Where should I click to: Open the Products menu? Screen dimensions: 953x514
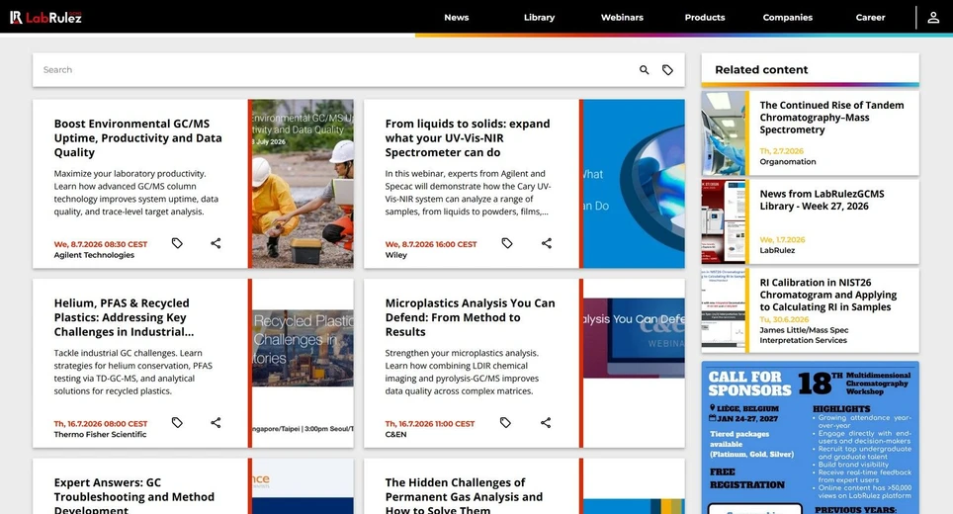point(705,18)
